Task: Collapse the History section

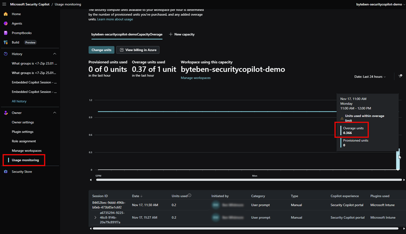Action: click(55, 54)
